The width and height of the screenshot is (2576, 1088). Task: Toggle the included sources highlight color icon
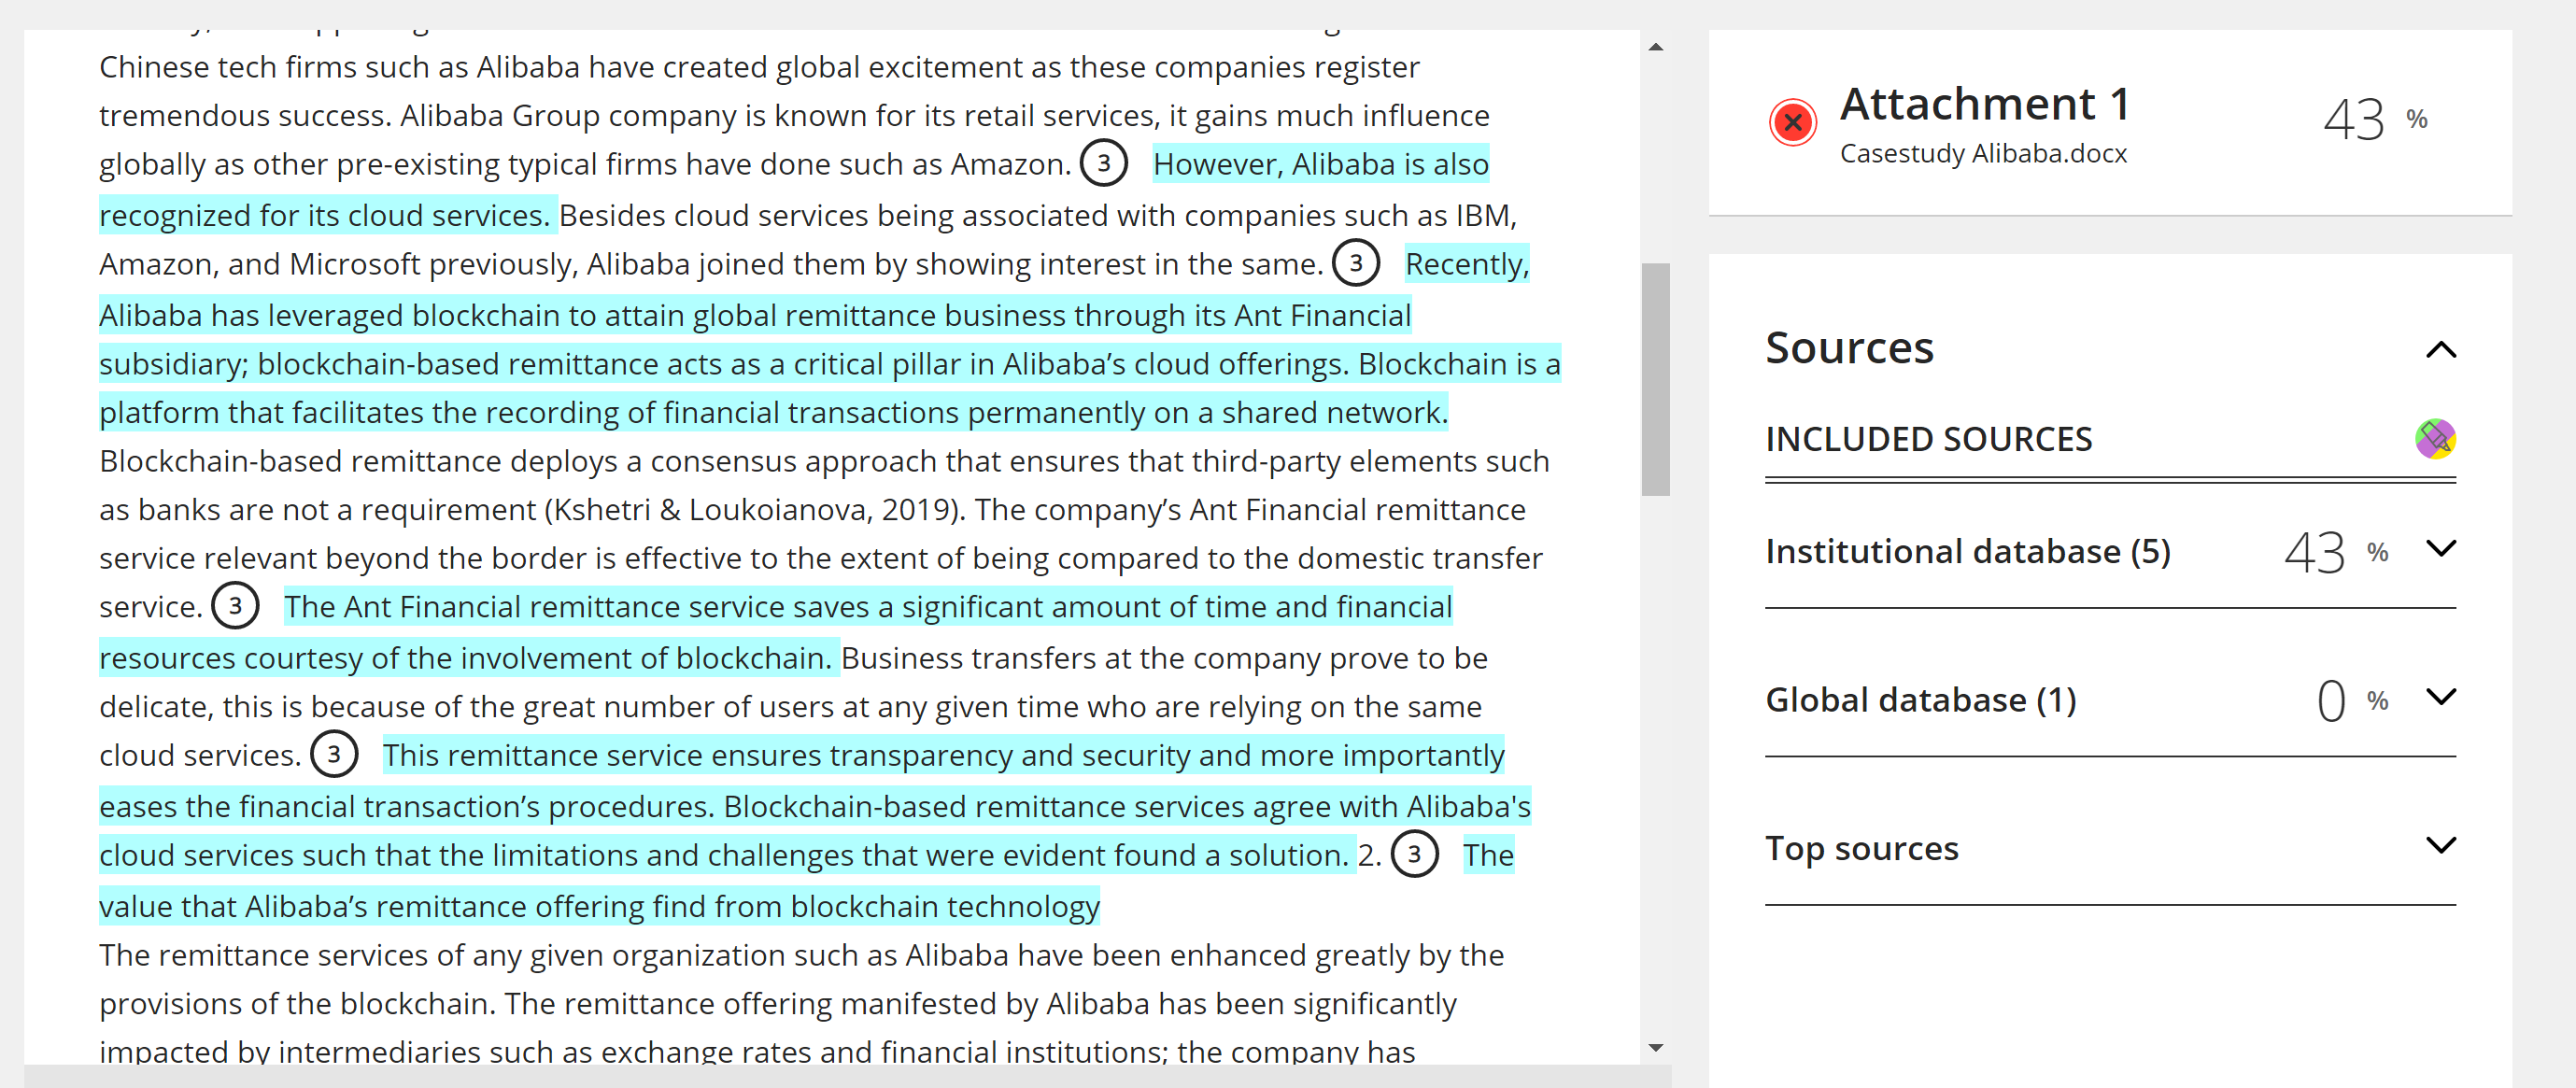click(2435, 438)
